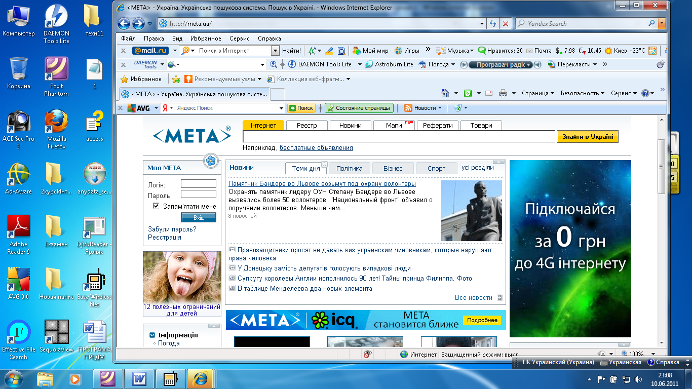Click the Знайти в Україні search button
Screen dimensions: 692x389
[x=588, y=137]
